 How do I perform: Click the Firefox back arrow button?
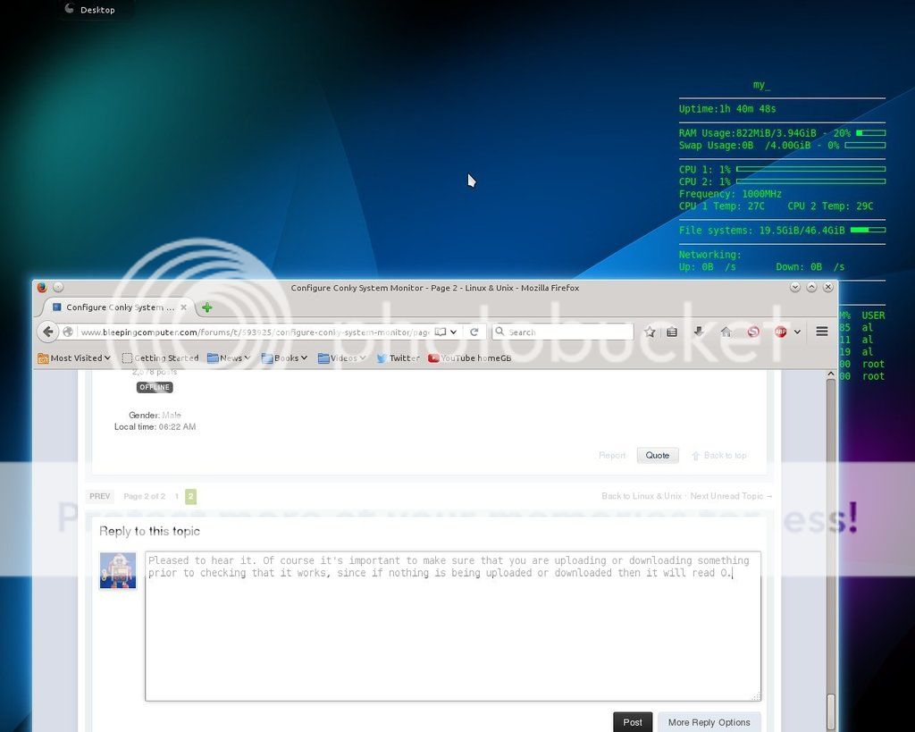coord(48,332)
